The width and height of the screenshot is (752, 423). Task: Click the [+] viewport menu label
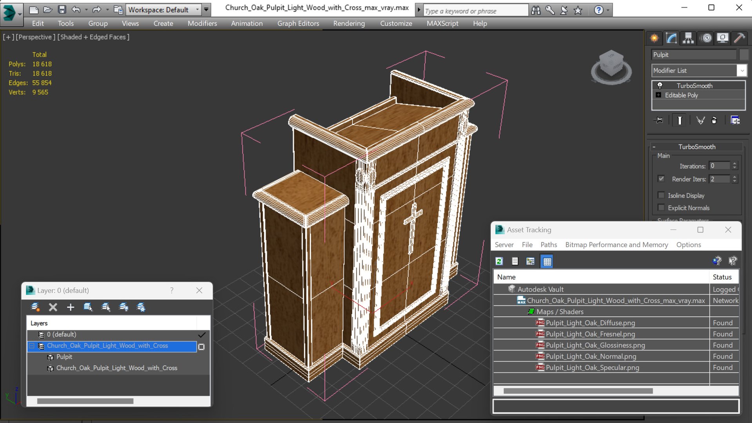[x=8, y=37]
